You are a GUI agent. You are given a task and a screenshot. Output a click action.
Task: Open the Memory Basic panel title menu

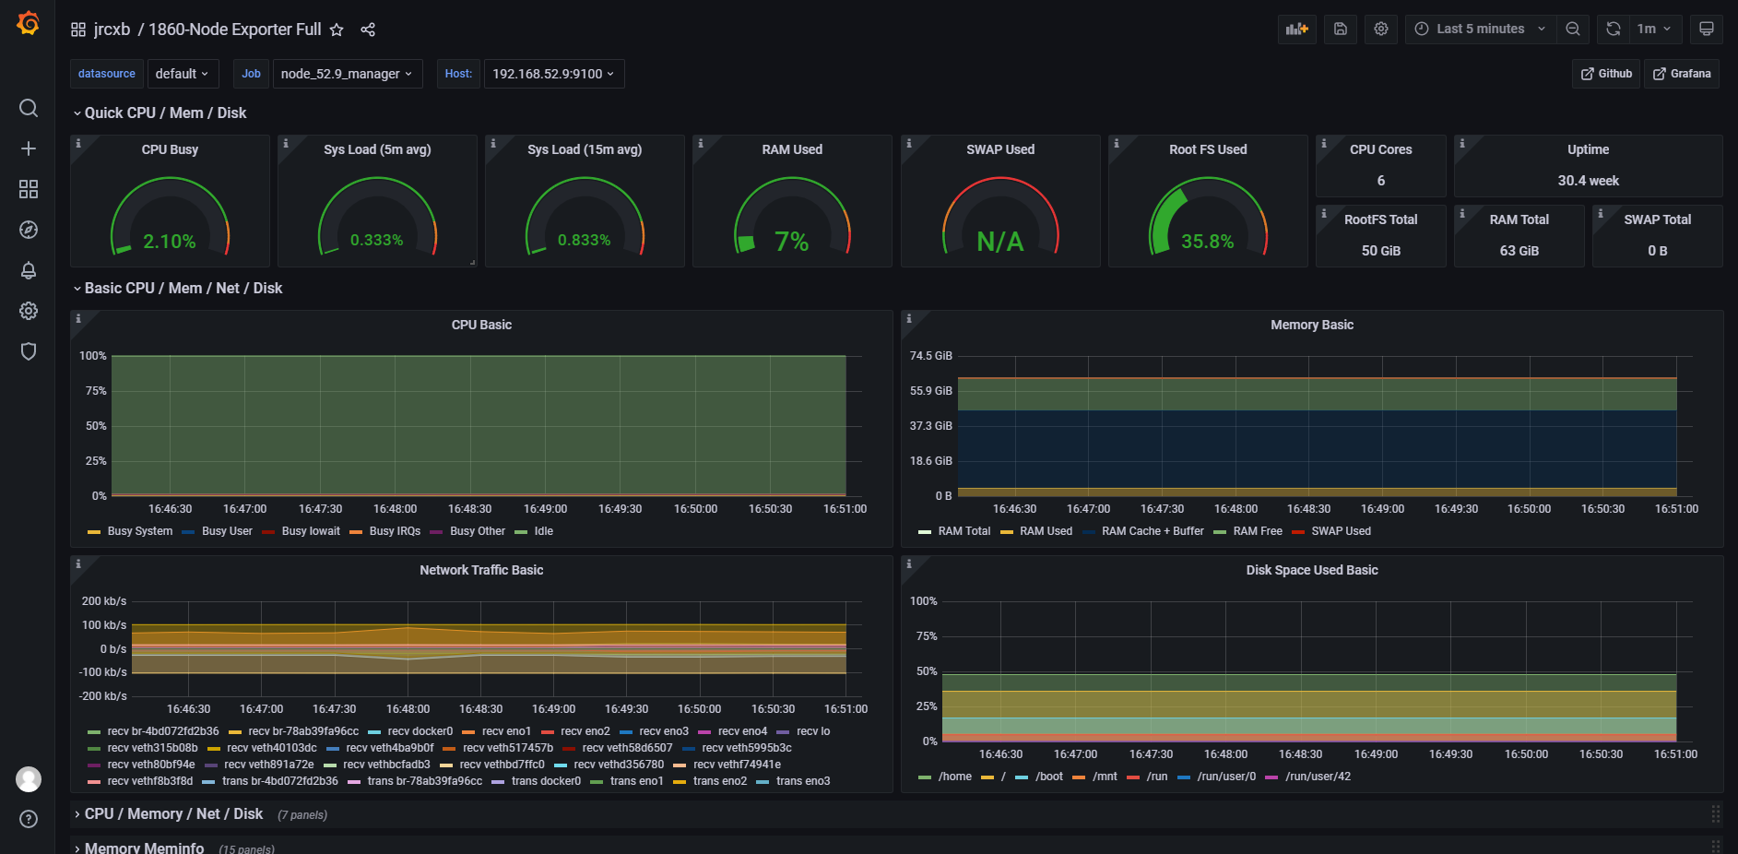[x=1312, y=325]
